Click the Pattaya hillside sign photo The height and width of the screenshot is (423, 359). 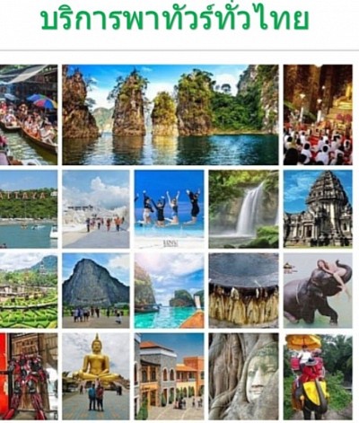(x=29, y=209)
